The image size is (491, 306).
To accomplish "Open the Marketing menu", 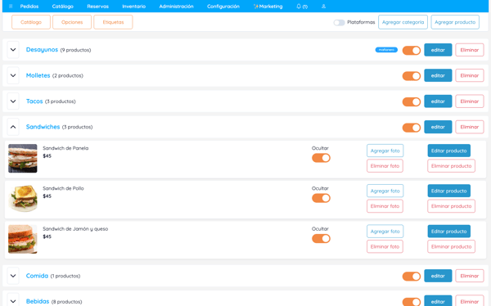I will tap(268, 7).
